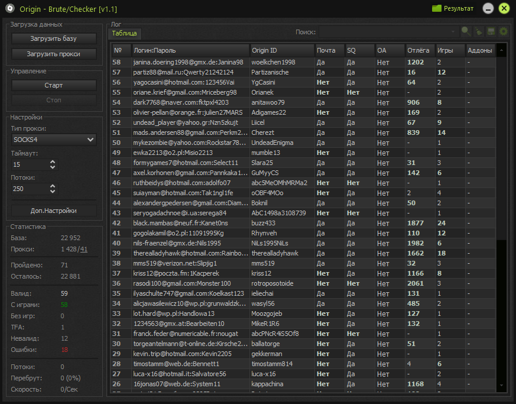Decrease Таймаут with the down arrow
This screenshot has height=404, width=516.
tap(53, 167)
